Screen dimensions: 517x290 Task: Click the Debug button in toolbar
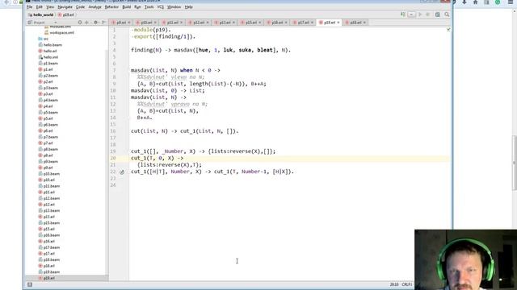[428, 14]
